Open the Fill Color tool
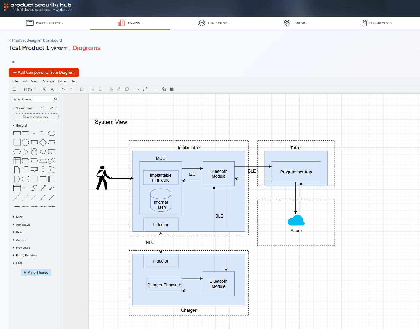420x329 pixels. click(x=111, y=89)
